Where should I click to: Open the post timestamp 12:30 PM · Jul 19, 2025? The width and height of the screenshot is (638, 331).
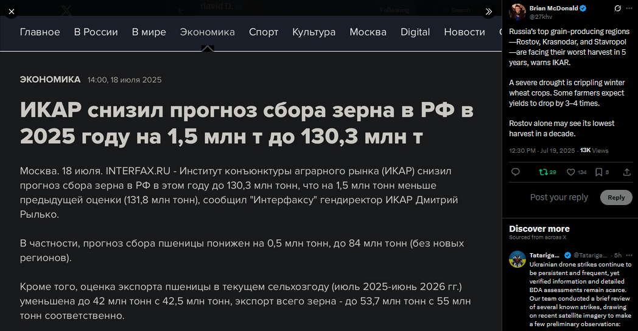pyautogui.click(x=542, y=150)
